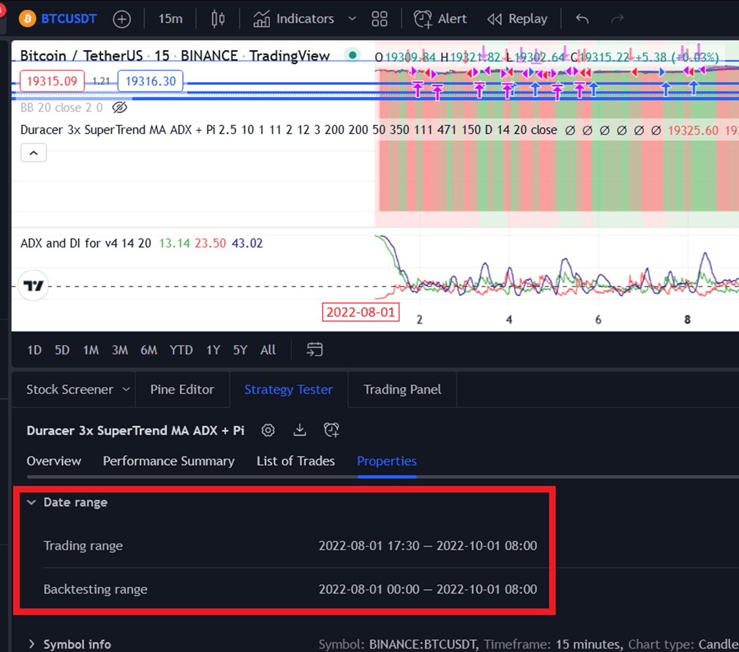Select the 1Y date range

[212, 350]
